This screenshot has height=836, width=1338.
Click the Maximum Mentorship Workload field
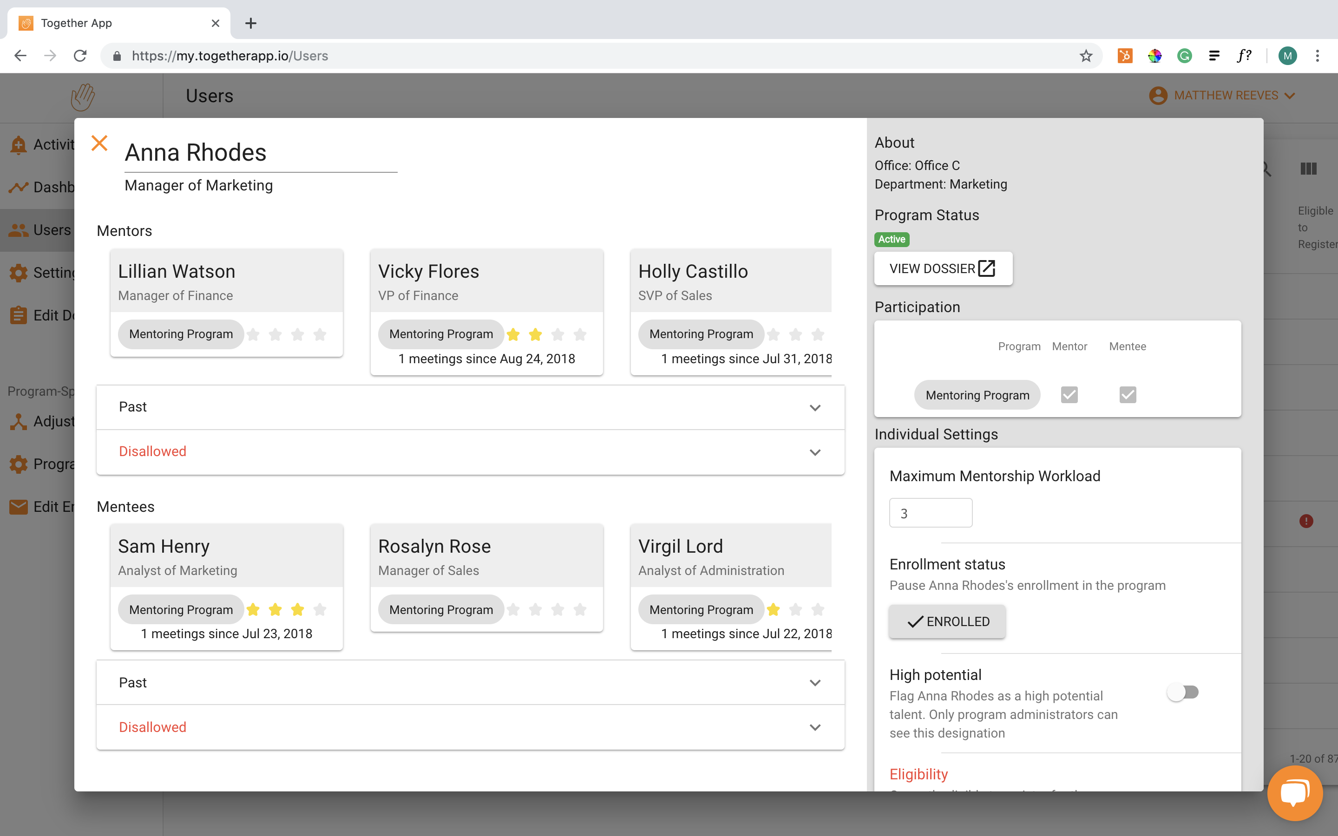point(931,513)
